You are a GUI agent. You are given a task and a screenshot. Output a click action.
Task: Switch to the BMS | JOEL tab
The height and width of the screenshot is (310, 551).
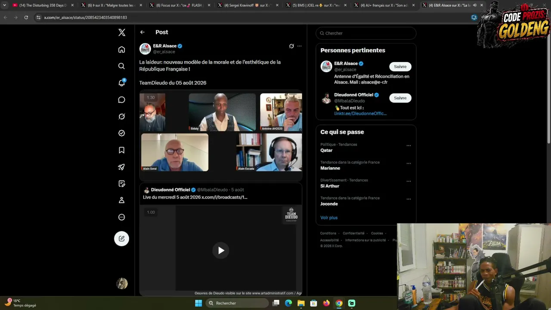tap(316, 5)
